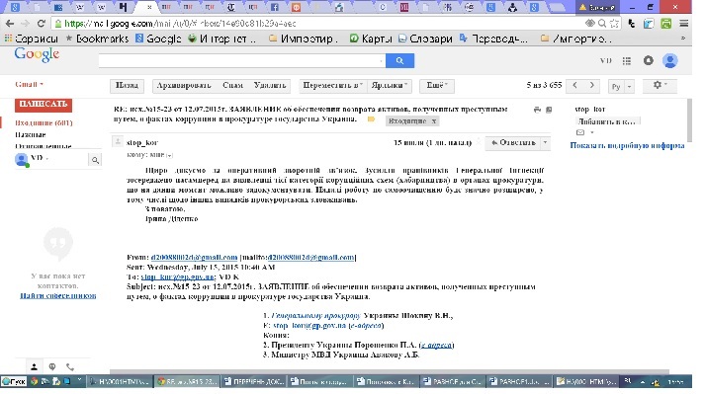The width and height of the screenshot is (704, 394).
Task: Open the Ещё more-actions dropdown
Action: [x=437, y=85]
